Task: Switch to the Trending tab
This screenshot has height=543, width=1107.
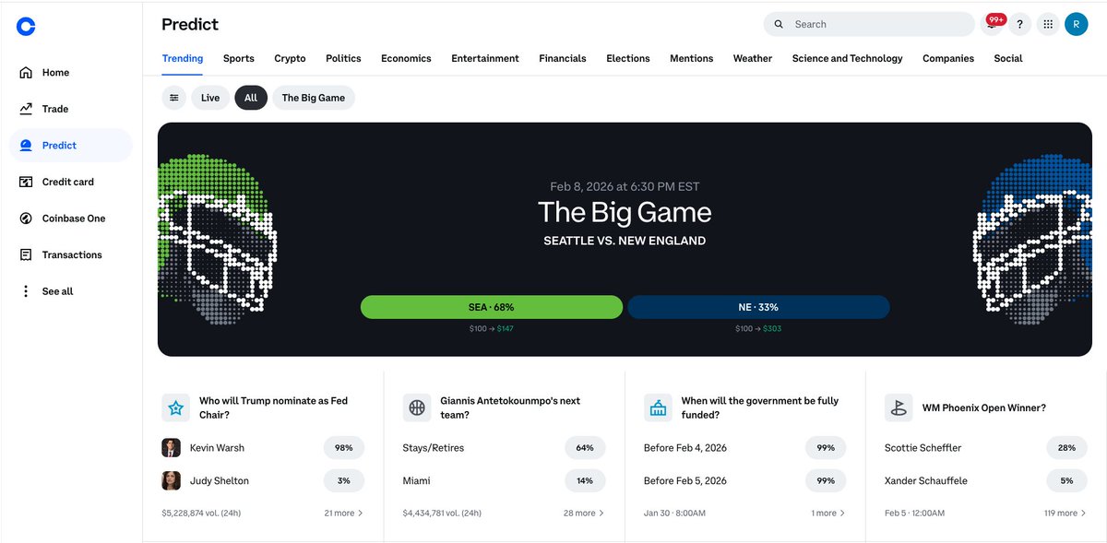Action: pyautogui.click(x=183, y=58)
